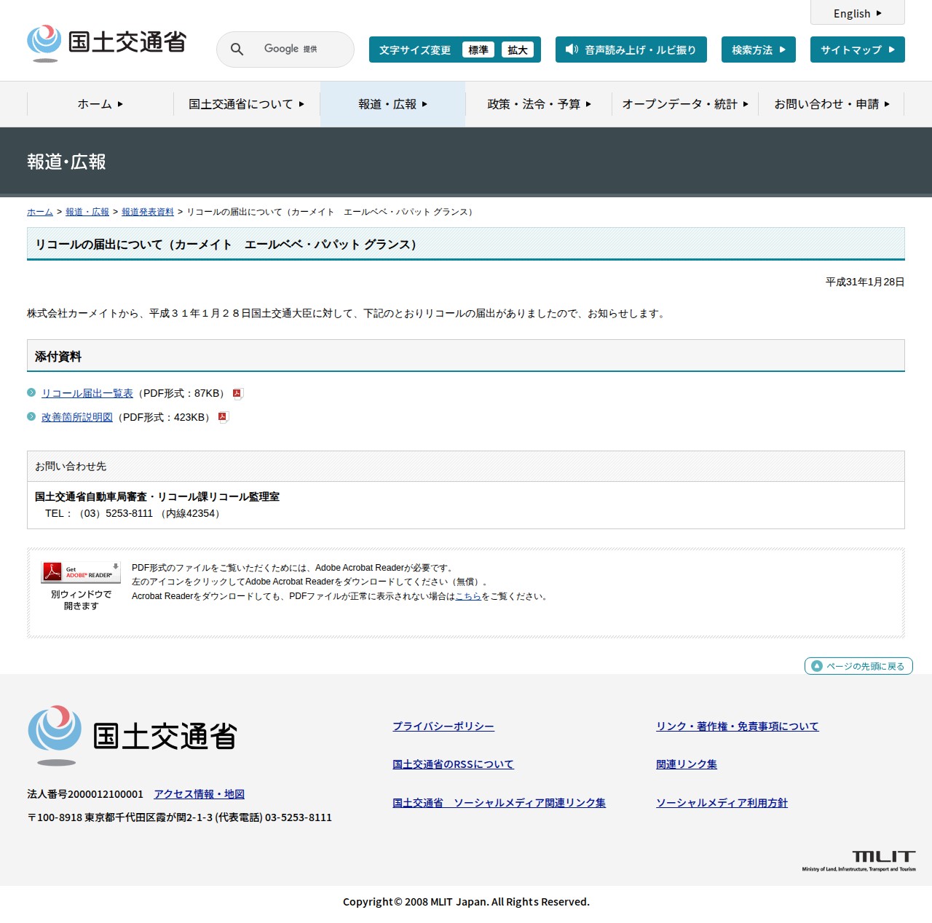Image resolution: width=932 pixels, height=923 pixels.
Task: Open プライバシーポリシー link
Action: point(443,726)
